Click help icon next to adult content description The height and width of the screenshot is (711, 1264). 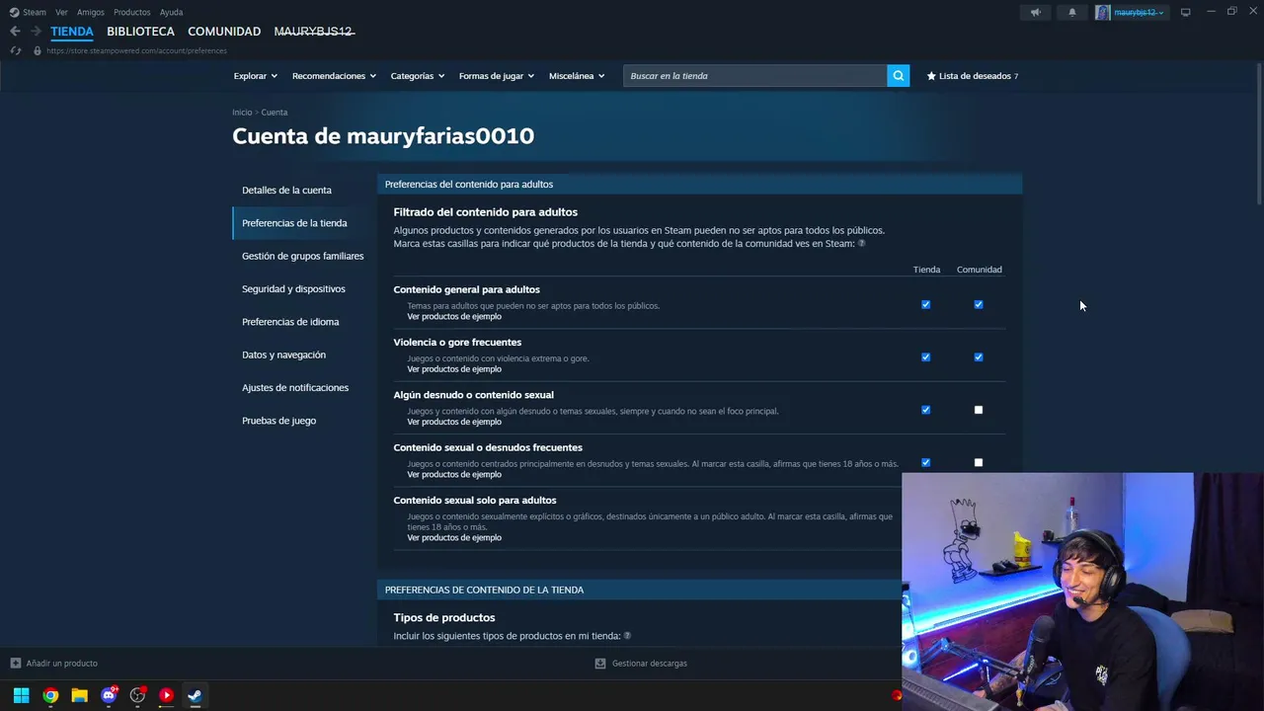(861, 243)
